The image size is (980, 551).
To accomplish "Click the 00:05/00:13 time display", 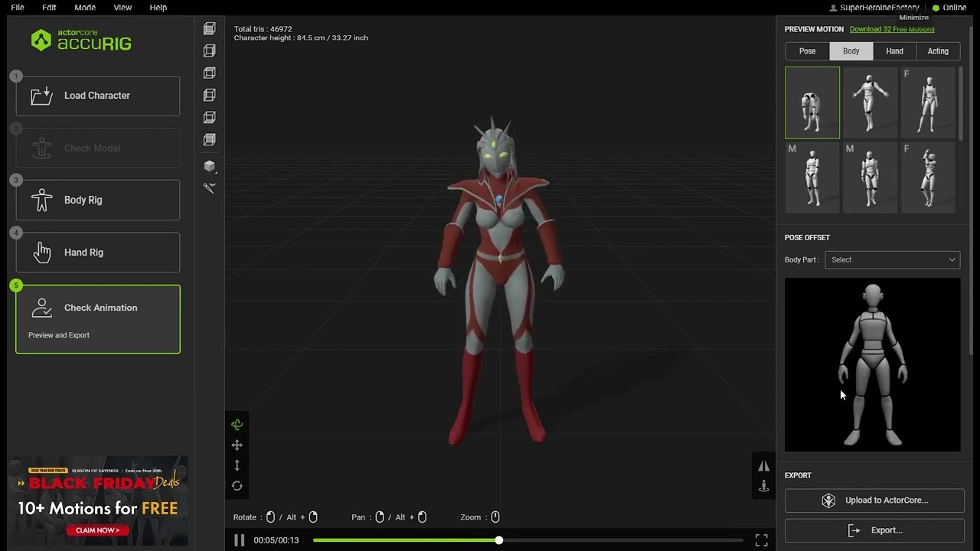I will tap(276, 540).
